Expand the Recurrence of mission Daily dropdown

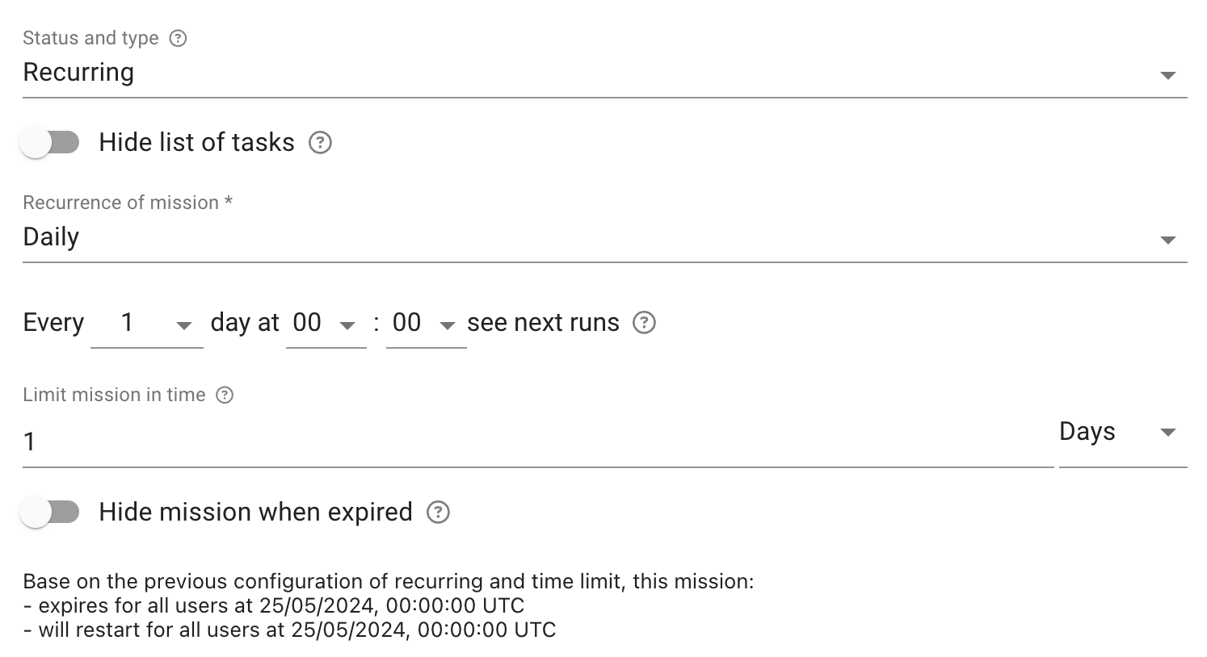(x=604, y=238)
